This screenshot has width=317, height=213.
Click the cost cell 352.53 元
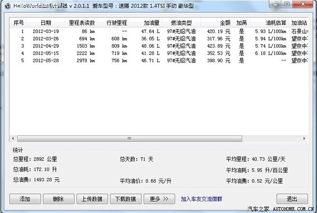pos(219,53)
